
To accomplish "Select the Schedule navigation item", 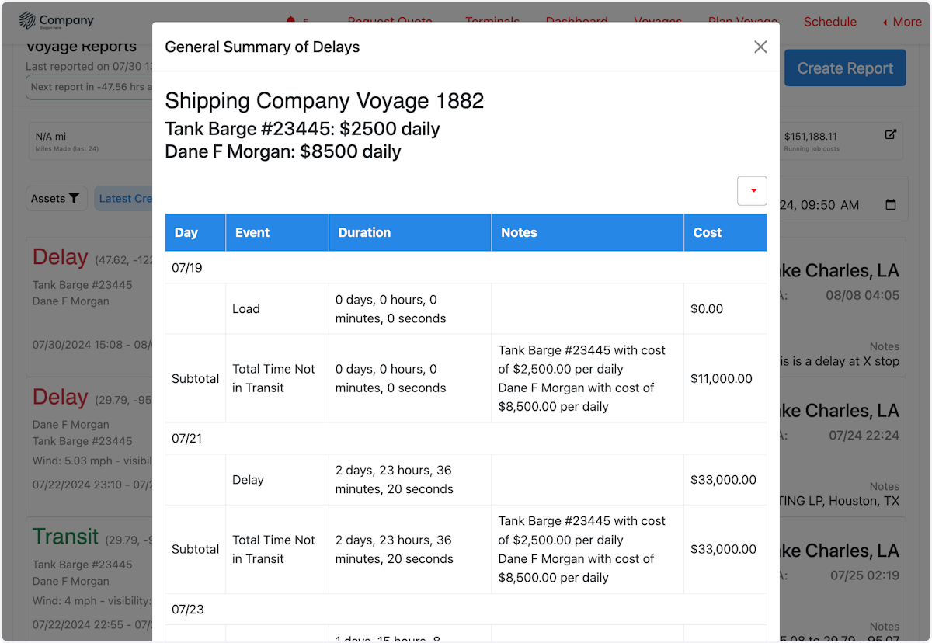I will pos(829,22).
